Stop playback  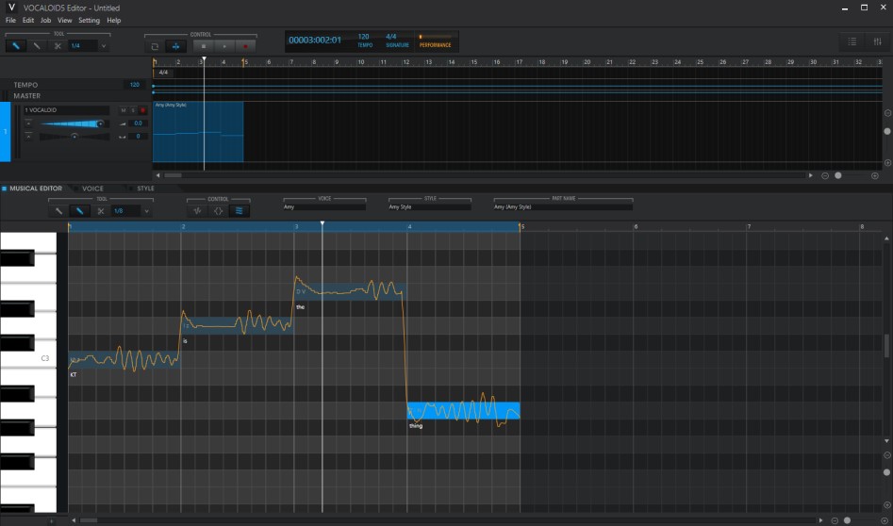tap(204, 46)
